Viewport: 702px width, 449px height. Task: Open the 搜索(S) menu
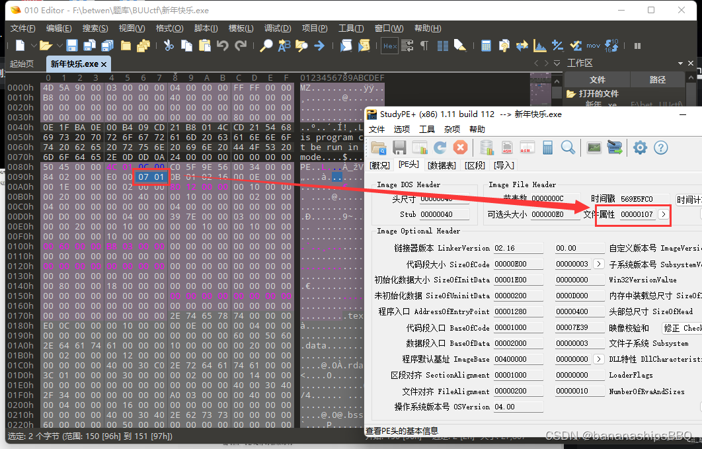click(95, 28)
